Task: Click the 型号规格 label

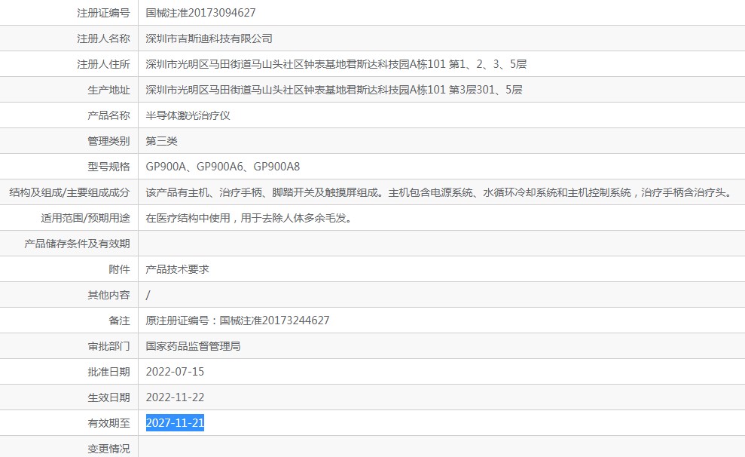Action: point(108,167)
